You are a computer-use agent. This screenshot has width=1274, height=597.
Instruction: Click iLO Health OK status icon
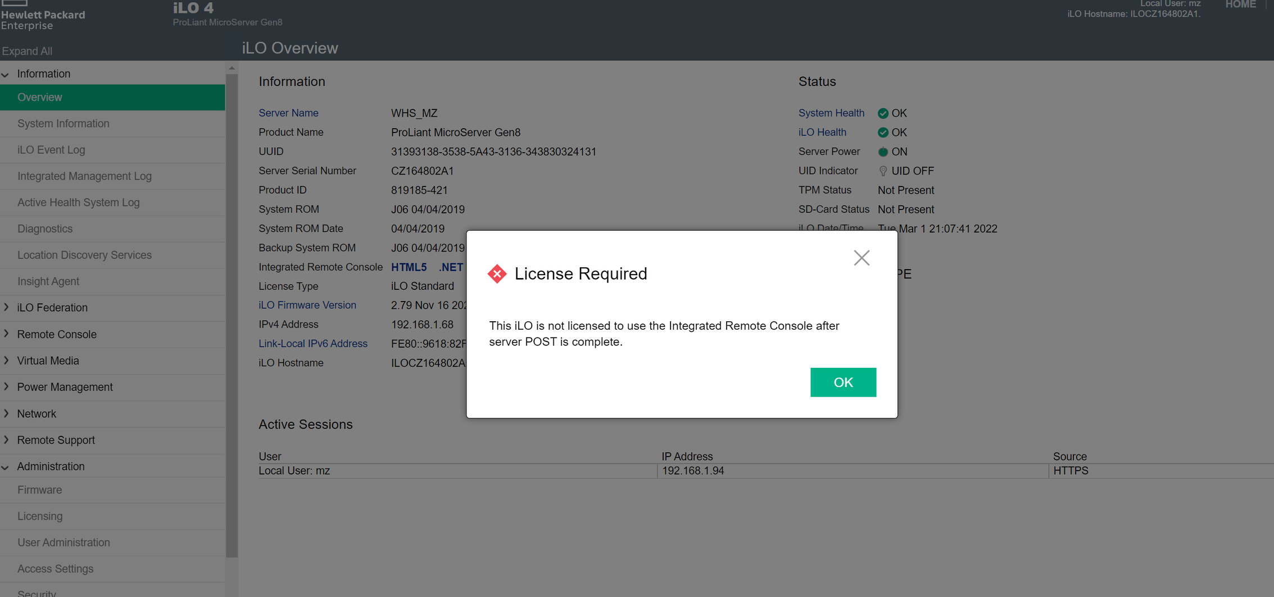[883, 133]
